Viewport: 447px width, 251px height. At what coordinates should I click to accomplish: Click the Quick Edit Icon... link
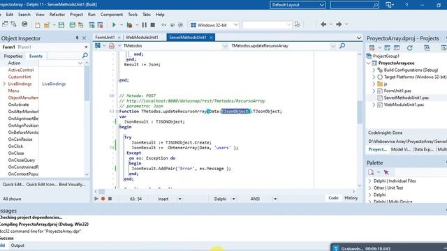[42, 184]
